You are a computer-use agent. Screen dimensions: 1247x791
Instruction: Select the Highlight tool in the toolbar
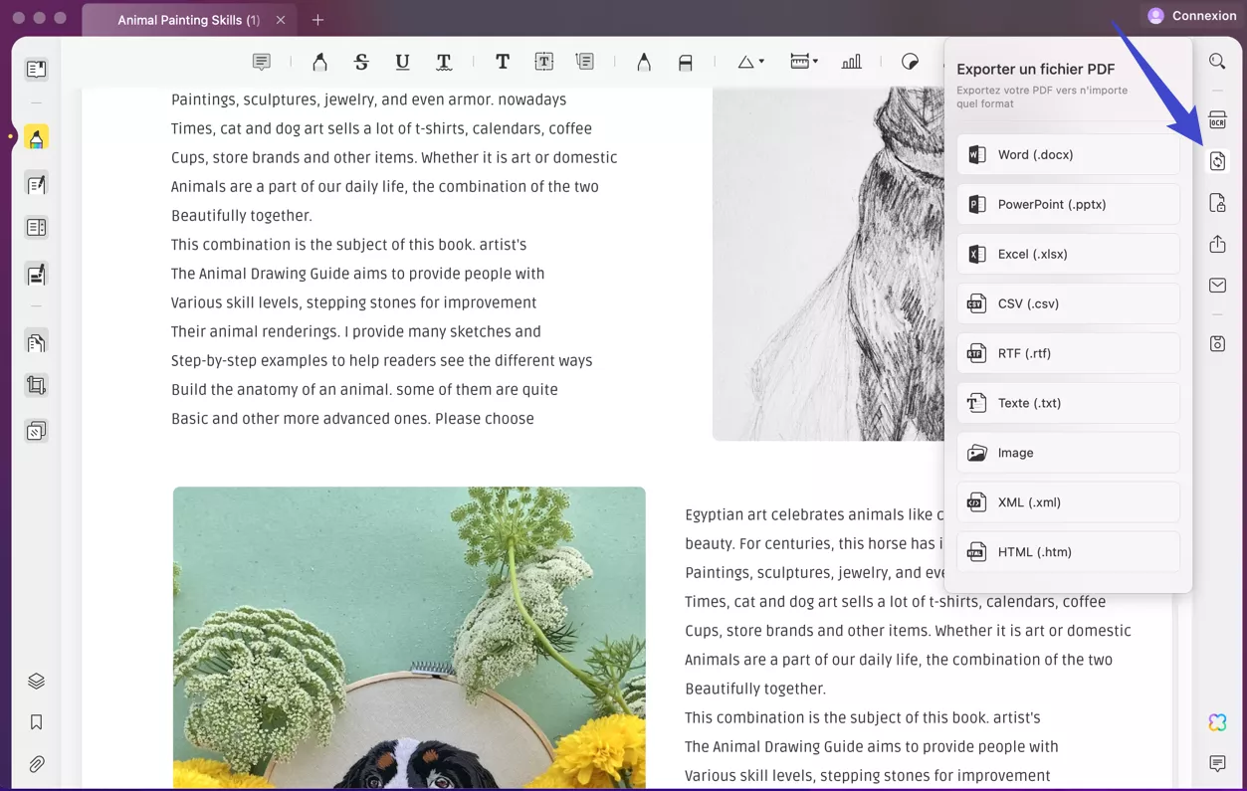click(x=319, y=62)
